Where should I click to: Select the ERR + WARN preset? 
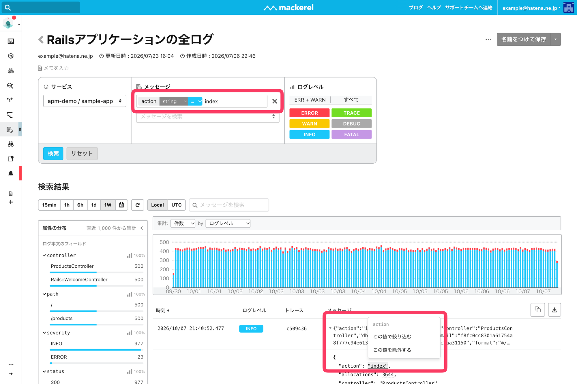click(310, 100)
